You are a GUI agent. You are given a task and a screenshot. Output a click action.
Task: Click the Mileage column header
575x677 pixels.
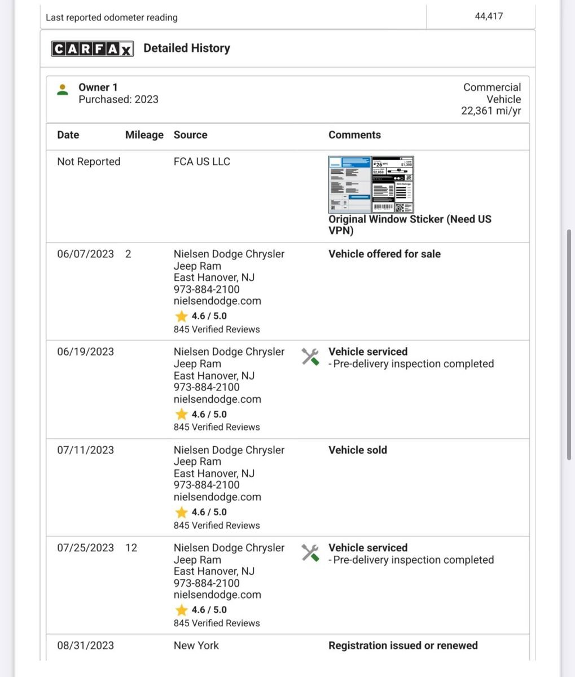tap(144, 135)
